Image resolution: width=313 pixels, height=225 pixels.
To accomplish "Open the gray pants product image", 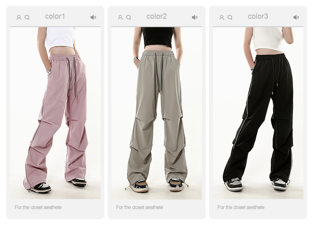I will [x=156, y=113].
